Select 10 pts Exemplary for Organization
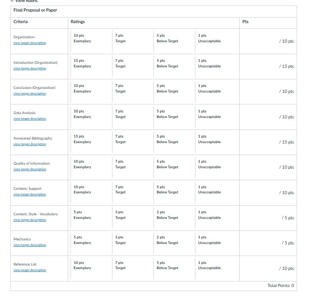 tap(91, 41)
